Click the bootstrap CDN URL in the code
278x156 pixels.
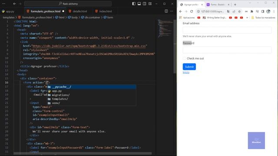pos(89,46)
